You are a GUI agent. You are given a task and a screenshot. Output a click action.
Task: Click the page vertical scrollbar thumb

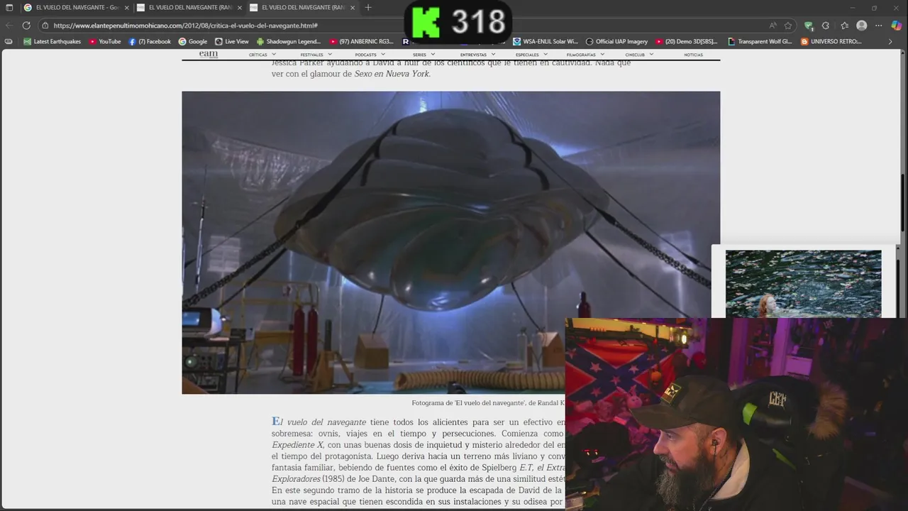pos(903,202)
